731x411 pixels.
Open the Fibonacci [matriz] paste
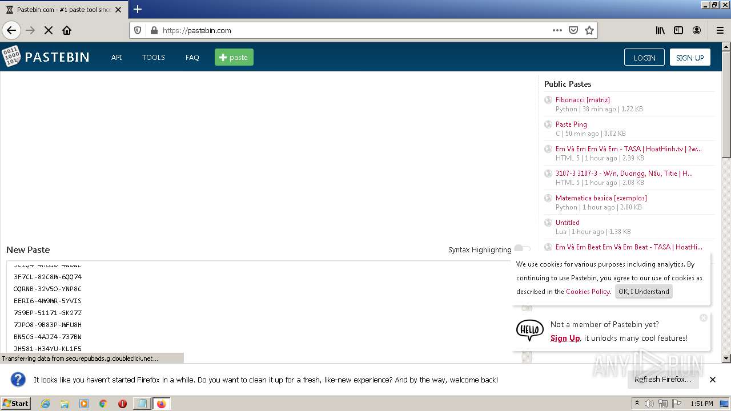click(583, 99)
